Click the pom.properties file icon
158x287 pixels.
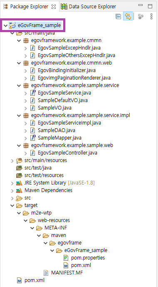coord(66,258)
